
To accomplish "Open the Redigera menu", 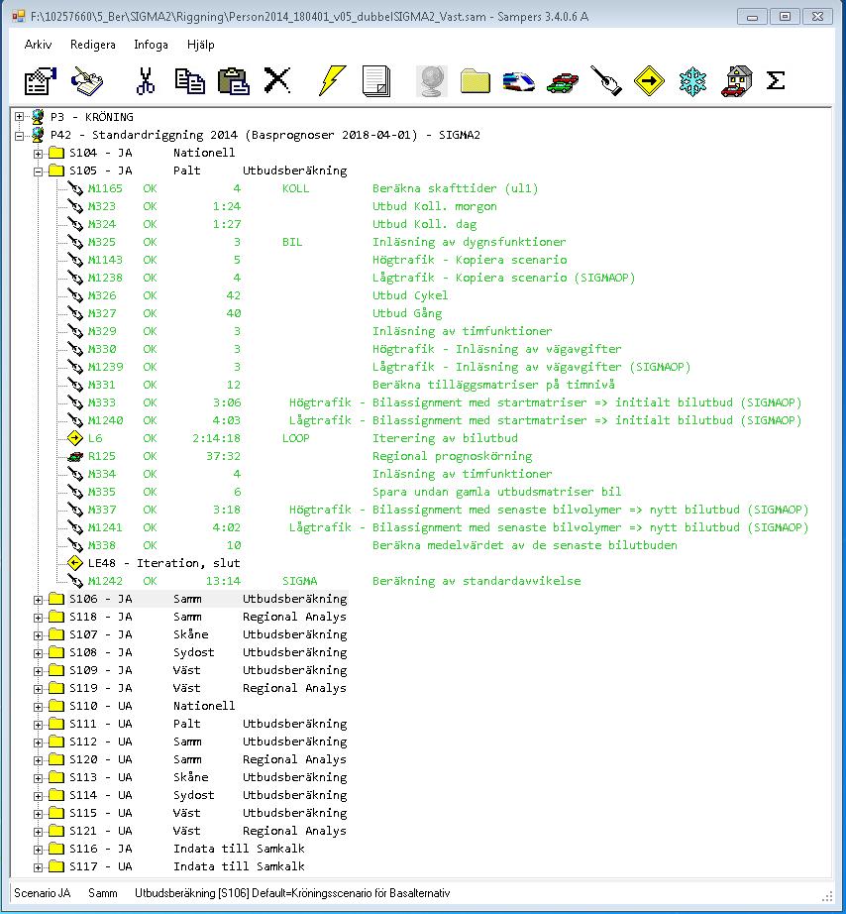I will point(93,45).
